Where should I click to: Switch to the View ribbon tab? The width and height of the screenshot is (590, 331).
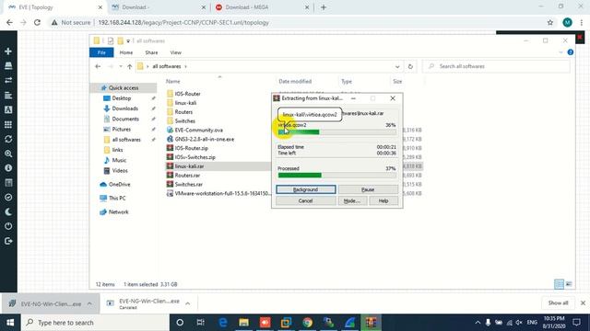click(x=175, y=52)
